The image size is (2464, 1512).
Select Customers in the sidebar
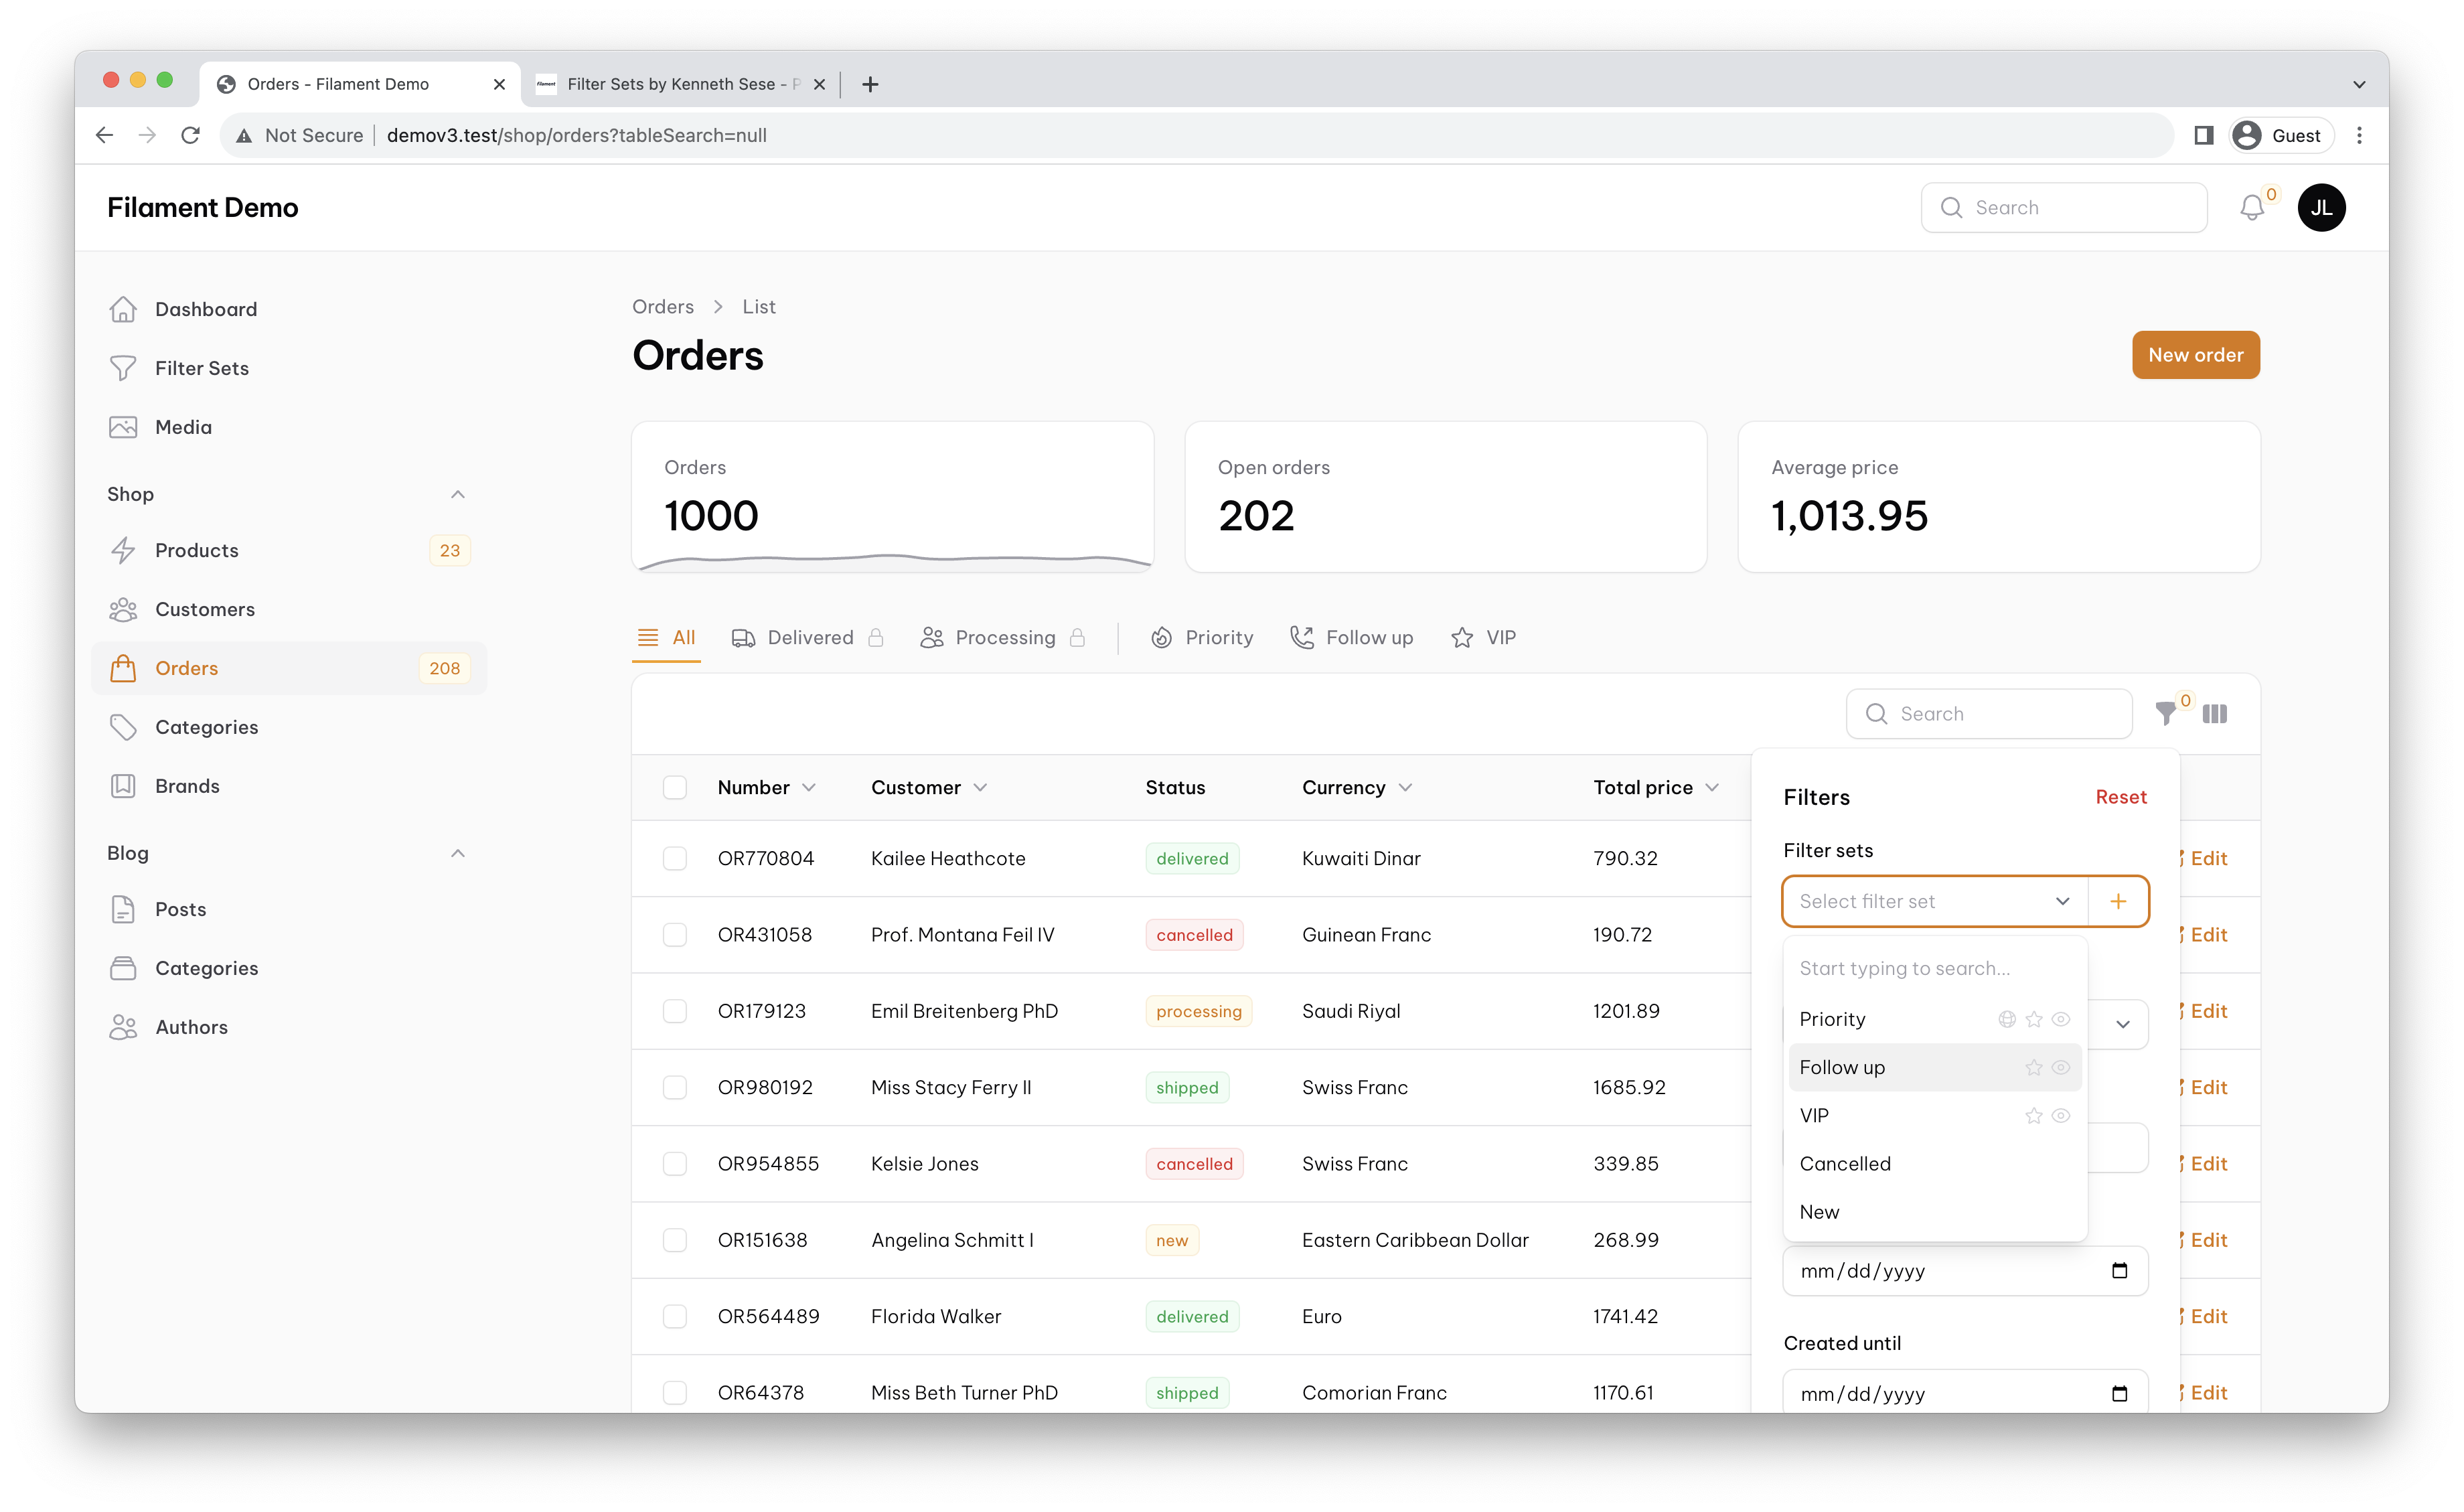(204, 609)
